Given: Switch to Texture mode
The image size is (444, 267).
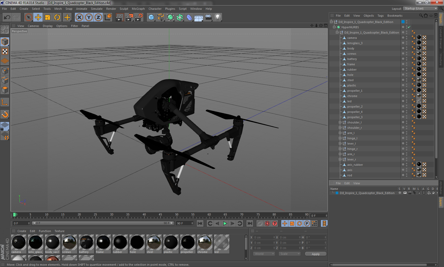Looking at the screenshot, I should (5, 52).
